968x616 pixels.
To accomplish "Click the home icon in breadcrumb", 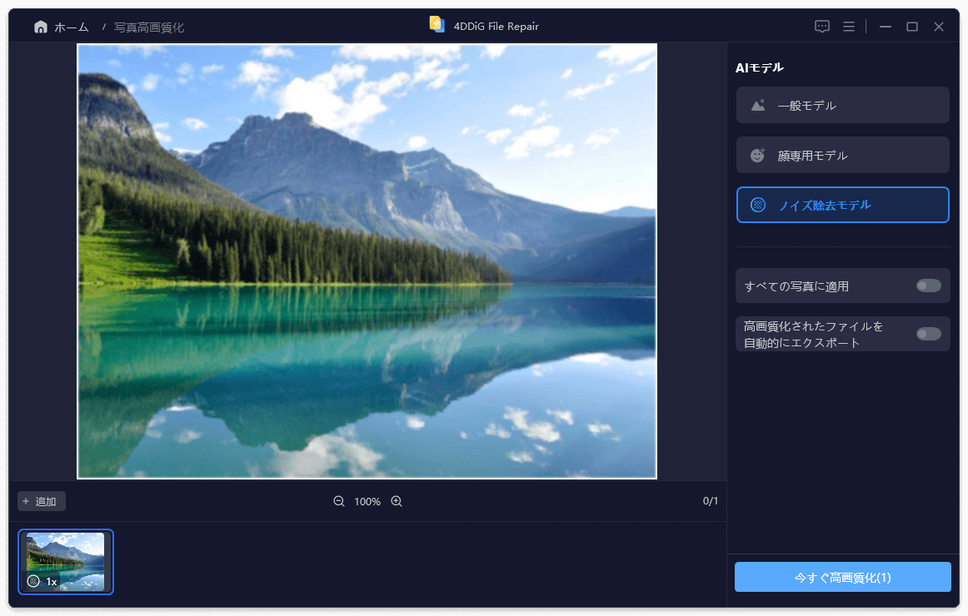I will pos(40,27).
